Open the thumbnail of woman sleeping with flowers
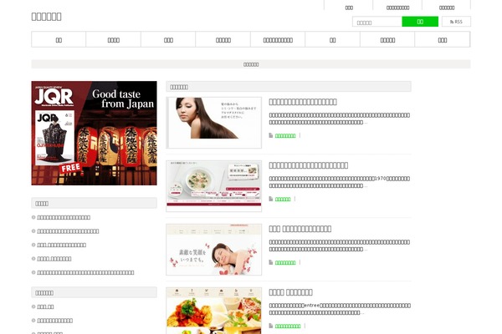This screenshot has height=334, width=502. 214,250
